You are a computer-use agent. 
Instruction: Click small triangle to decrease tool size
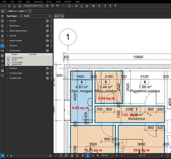(8, 156)
